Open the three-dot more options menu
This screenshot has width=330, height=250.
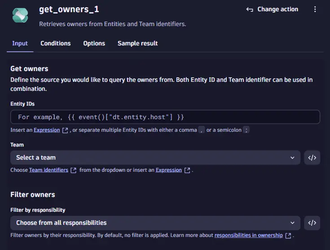point(315,9)
